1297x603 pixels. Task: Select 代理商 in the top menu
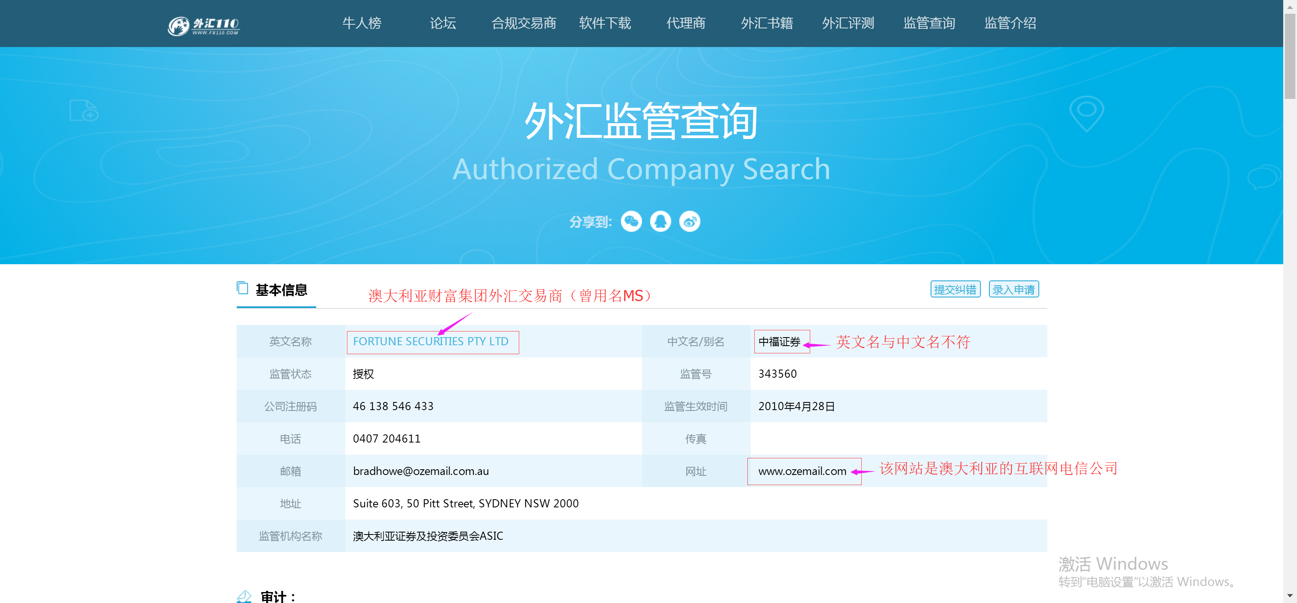(x=686, y=23)
